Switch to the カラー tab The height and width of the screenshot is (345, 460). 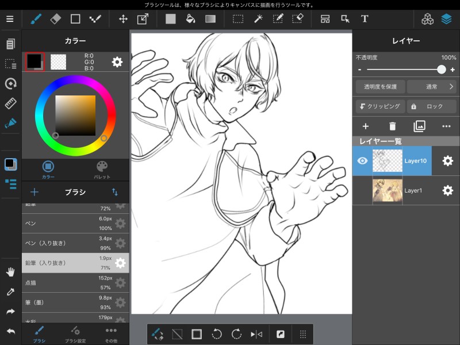point(48,170)
